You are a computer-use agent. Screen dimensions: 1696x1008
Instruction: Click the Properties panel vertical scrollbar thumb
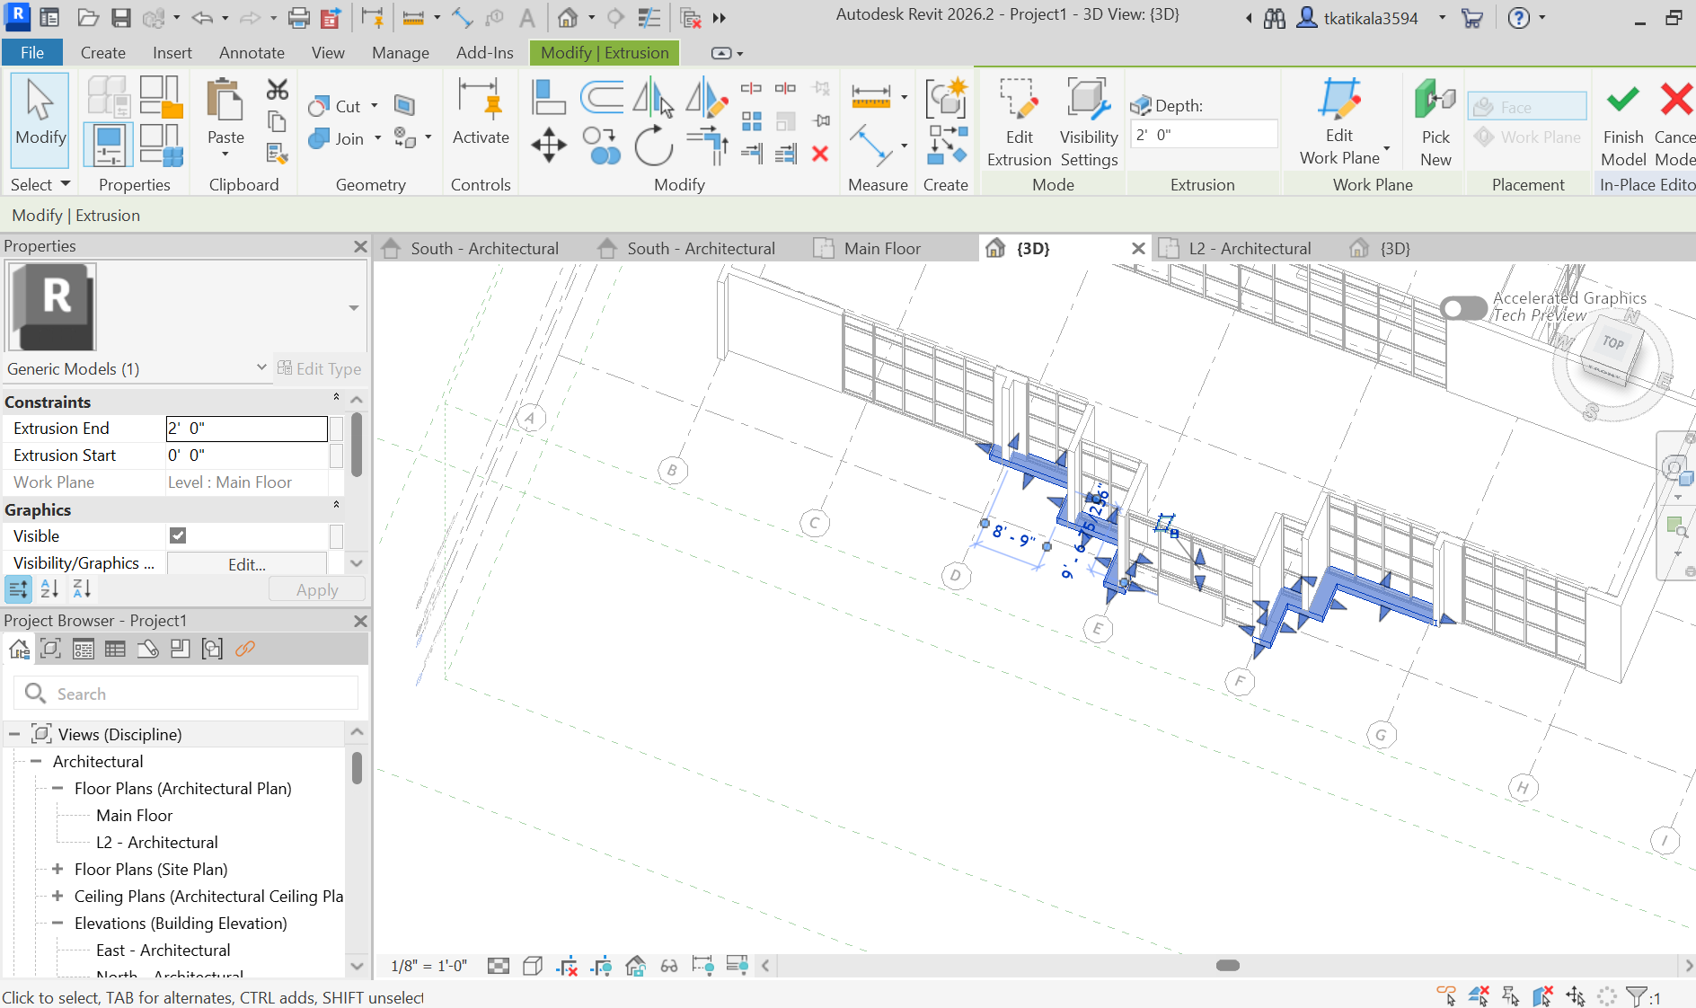pyautogui.click(x=357, y=445)
